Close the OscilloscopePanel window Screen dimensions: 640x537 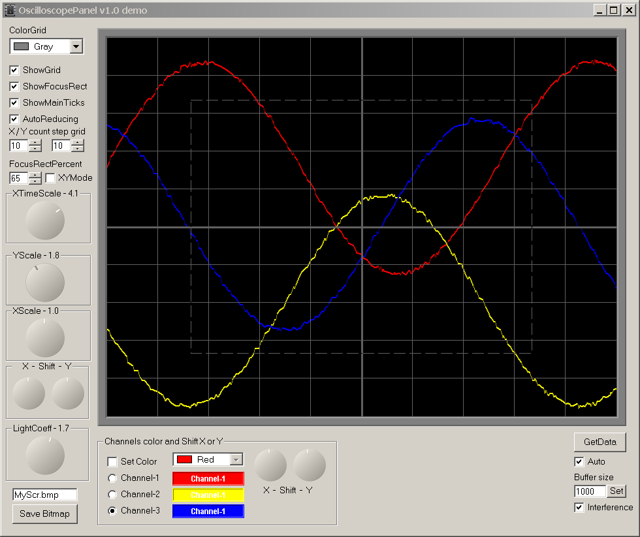[630, 10]
